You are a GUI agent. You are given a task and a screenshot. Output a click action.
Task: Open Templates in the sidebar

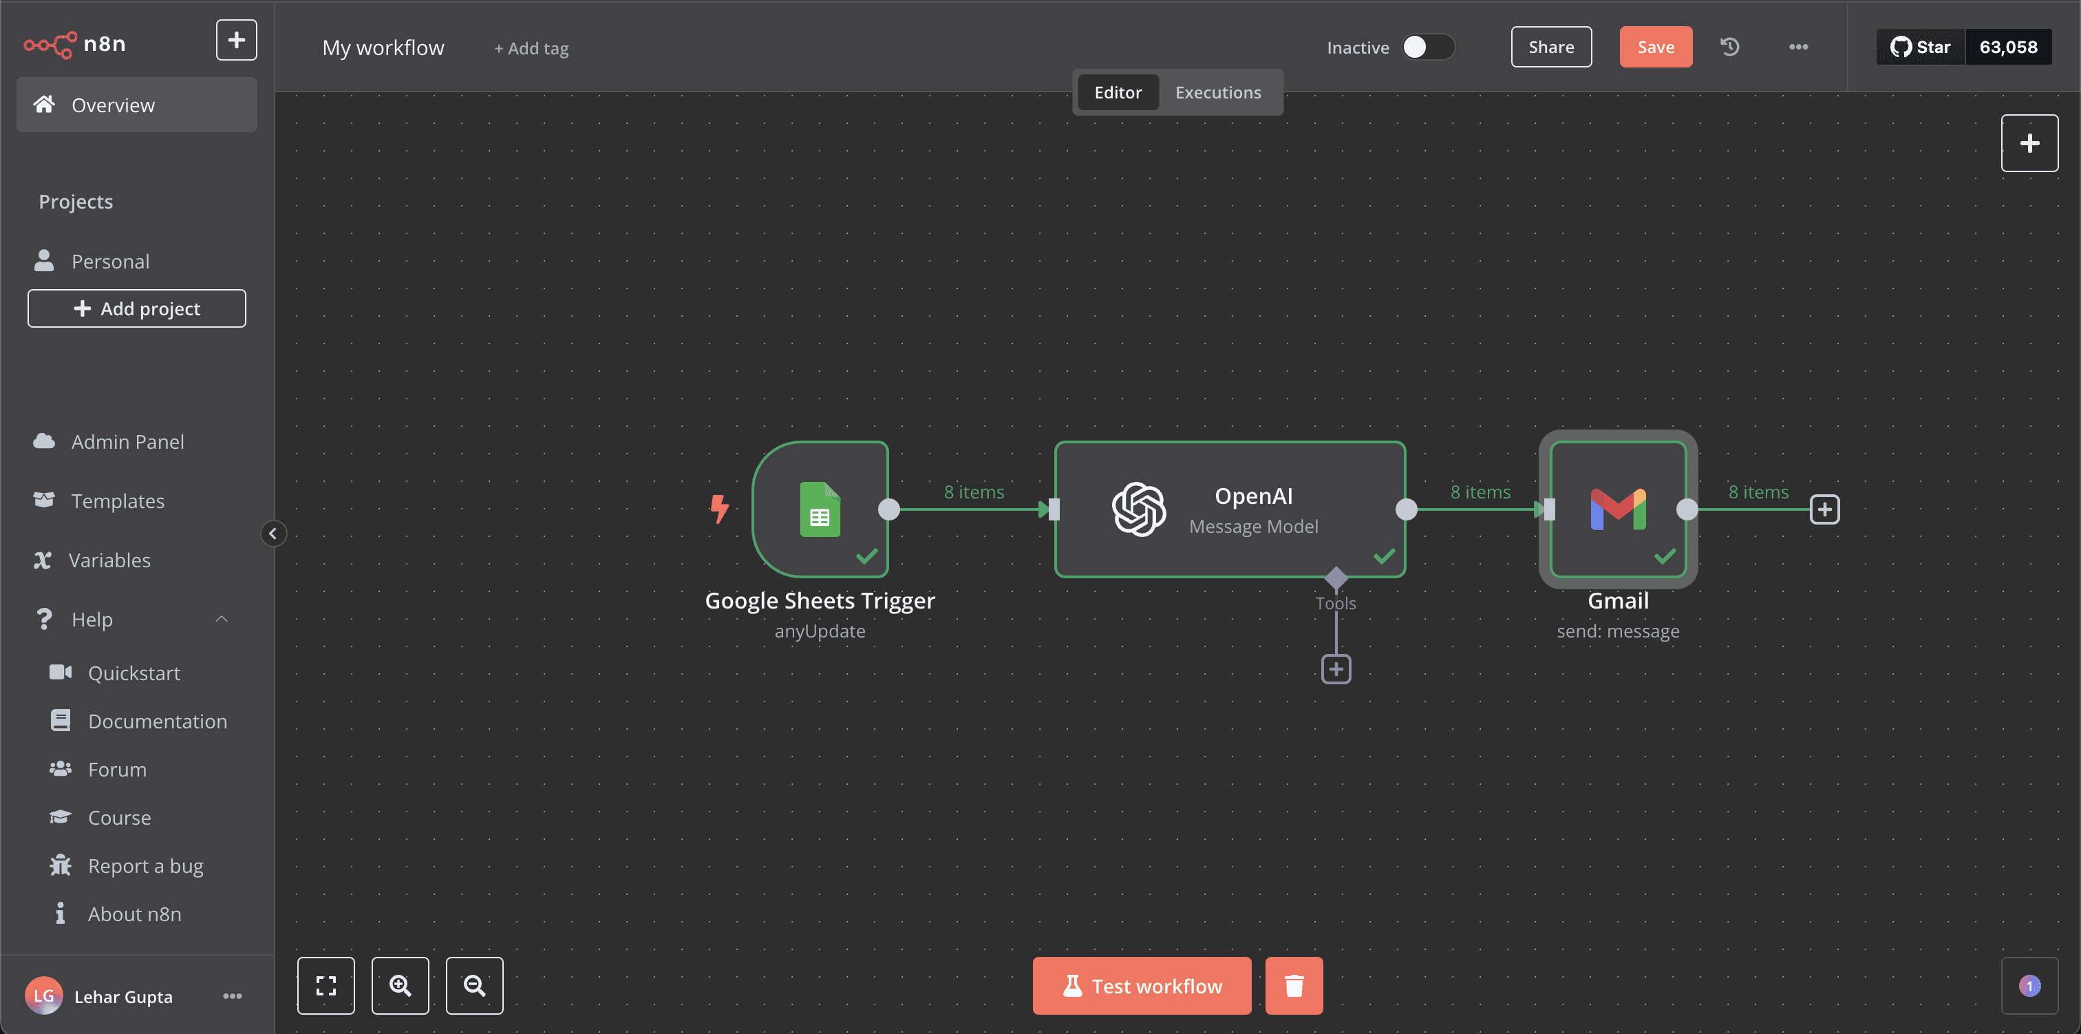(x=118, y=501)
